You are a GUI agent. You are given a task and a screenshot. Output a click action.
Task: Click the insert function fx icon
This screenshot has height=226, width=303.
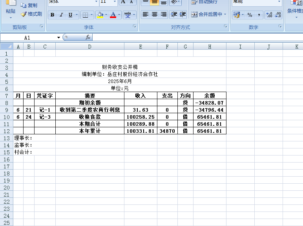(88, 38)
